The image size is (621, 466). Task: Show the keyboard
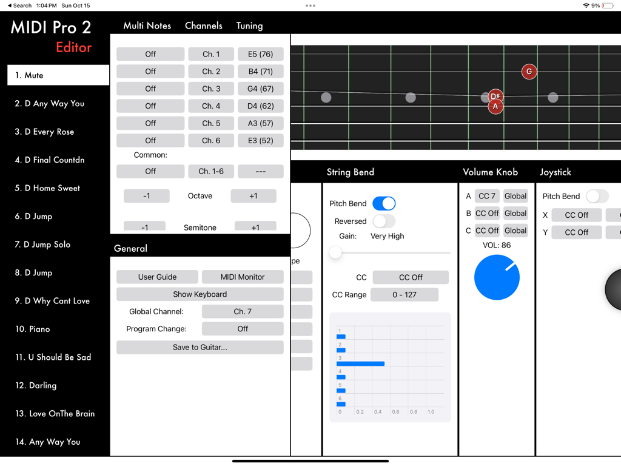pos(200,294)
